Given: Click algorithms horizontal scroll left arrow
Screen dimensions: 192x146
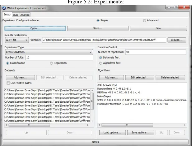Looking at the screenshot, I should (99, 125).
